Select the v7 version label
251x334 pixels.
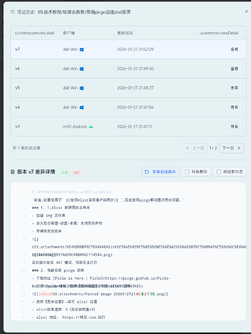[x=17, y=49]
